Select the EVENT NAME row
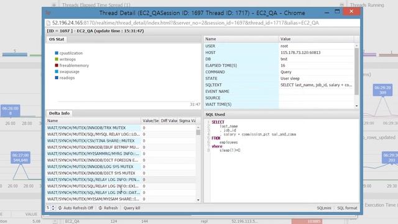 click(279, 91)
